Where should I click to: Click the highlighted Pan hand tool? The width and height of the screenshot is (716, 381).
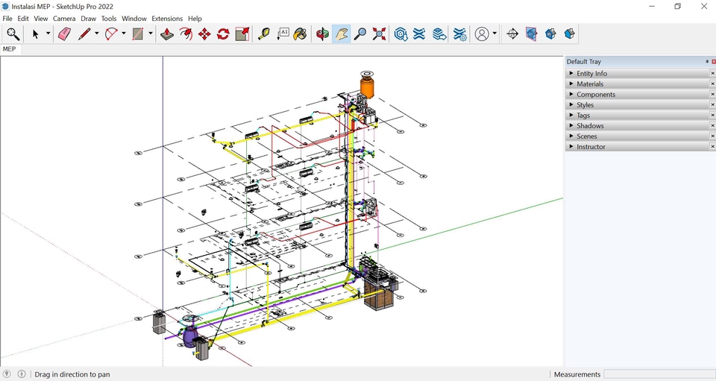click(342, 34)
